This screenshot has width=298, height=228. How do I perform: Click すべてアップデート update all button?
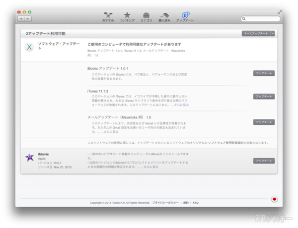256,34
